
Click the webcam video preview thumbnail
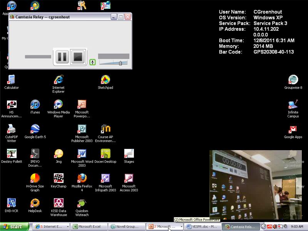(256, 185)
